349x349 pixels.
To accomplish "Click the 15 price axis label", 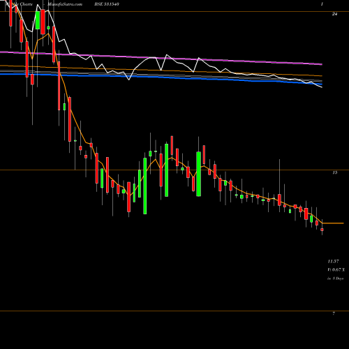I will [x=334, y=172].
